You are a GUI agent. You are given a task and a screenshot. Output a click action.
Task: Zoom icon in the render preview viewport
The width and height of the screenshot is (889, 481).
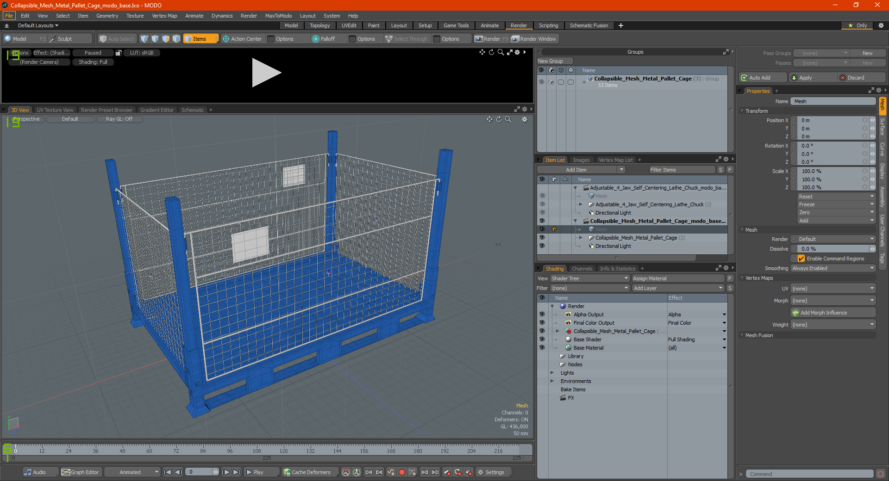(501, 52)
